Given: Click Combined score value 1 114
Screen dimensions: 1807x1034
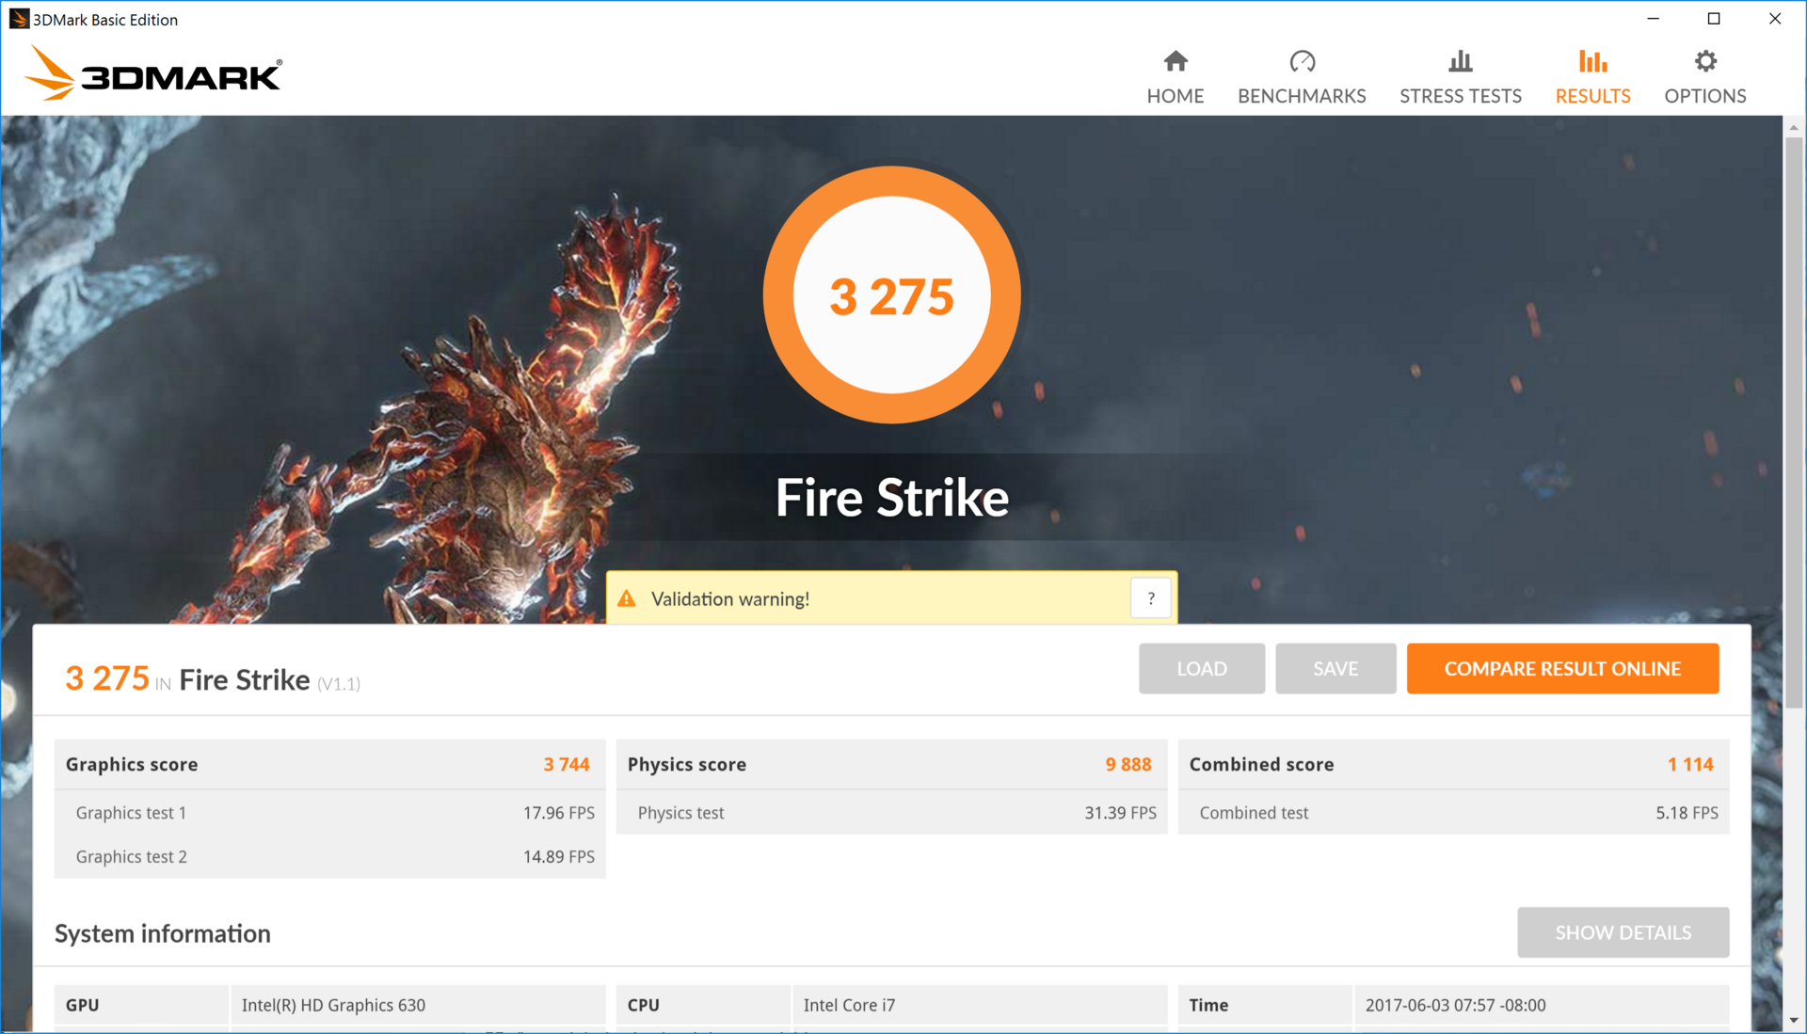Looking at the screenshot, I should coord(1690,764).
